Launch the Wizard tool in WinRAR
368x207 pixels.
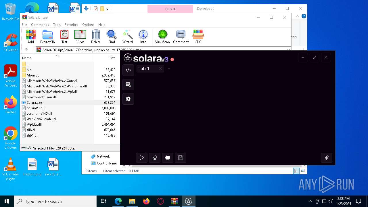[x=128, y=37]
